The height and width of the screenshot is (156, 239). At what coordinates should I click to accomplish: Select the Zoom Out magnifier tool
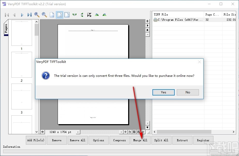pyautogui.click(x=44, y=15)
